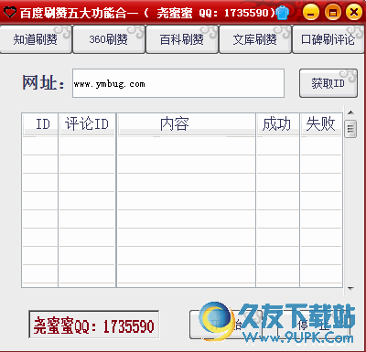Click the 开始 start button
The width and height of the screenshot is (366, 352).
226,325
